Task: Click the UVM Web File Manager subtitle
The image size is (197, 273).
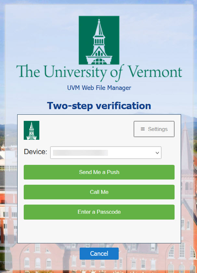Action: [99, 88]
